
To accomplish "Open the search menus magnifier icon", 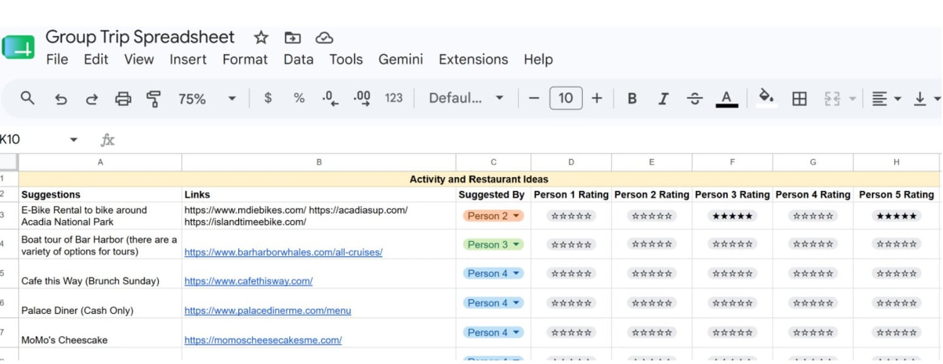I will (x=27, y=98).
